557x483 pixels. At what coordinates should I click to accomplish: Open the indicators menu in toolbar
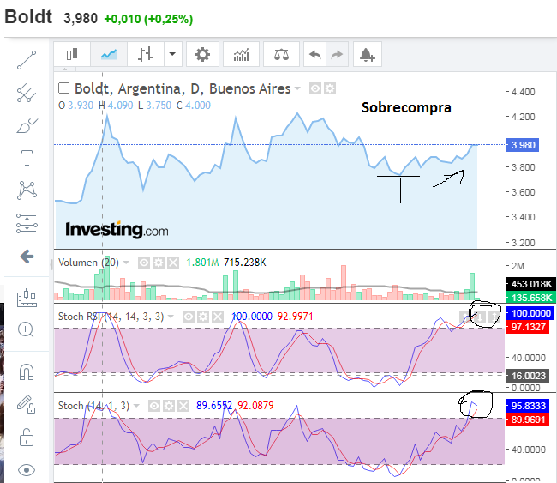click(242, 54)
